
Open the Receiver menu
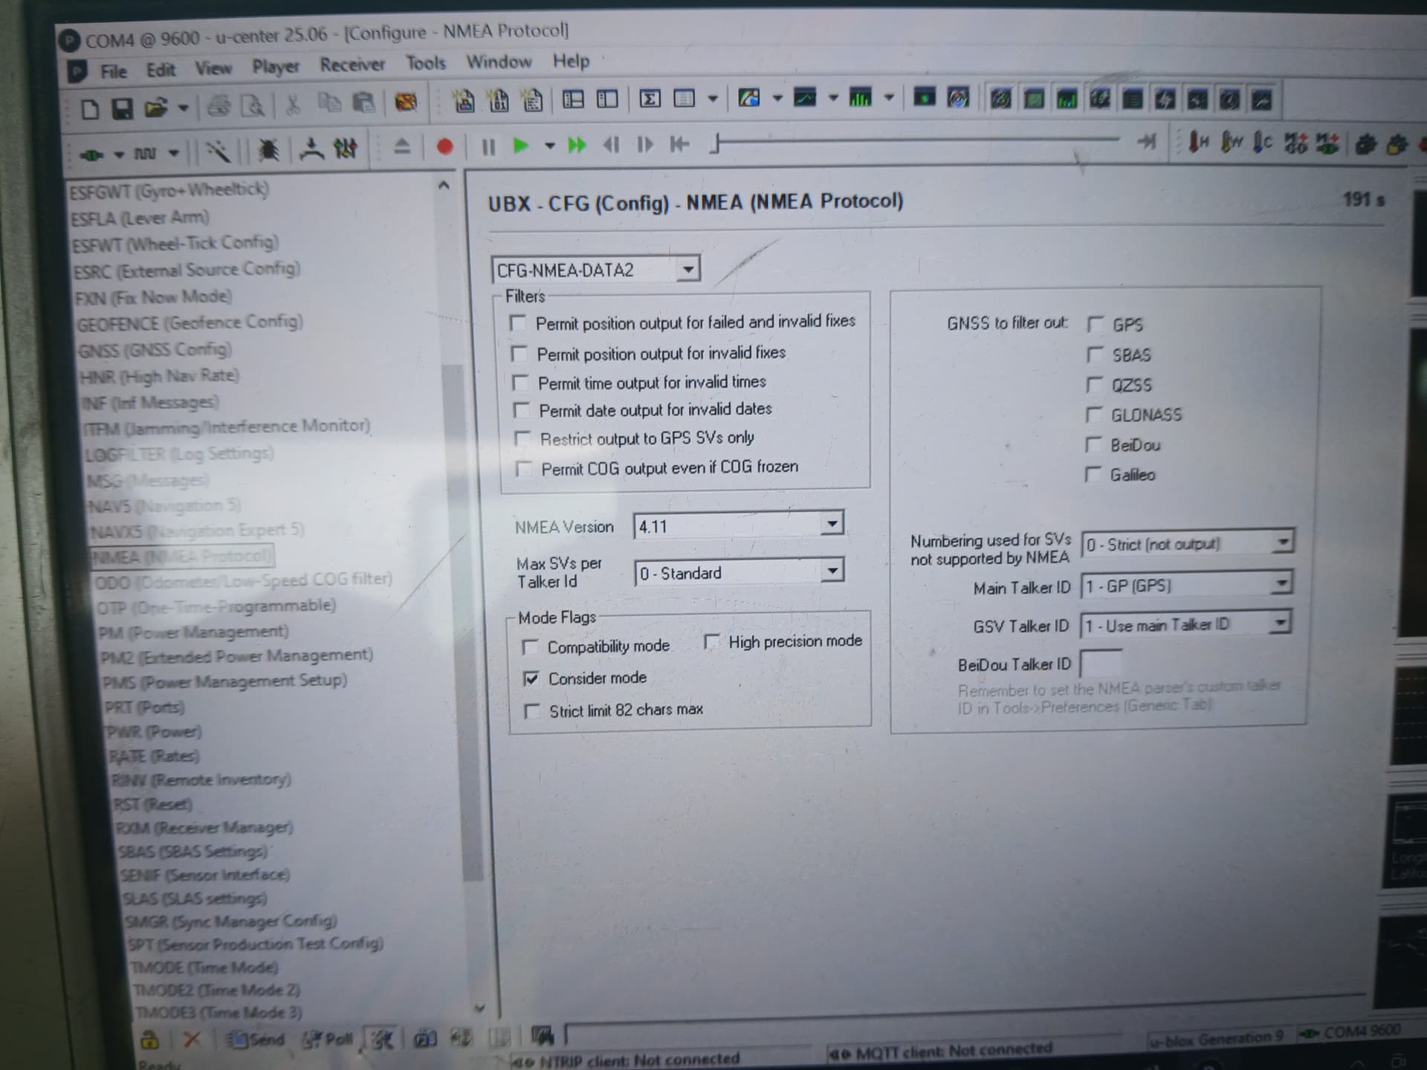(x=352, y=65)
